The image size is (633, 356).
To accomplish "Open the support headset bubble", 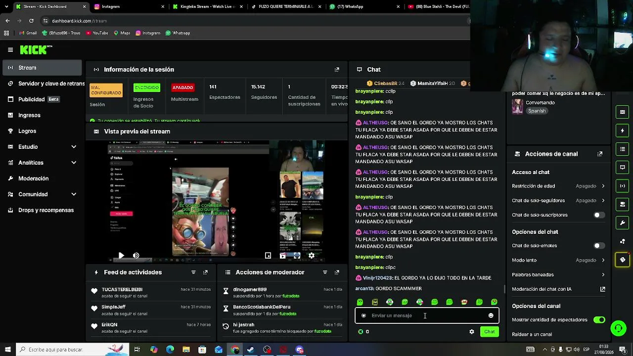I will pyautogui.click(x=618, y=328).
